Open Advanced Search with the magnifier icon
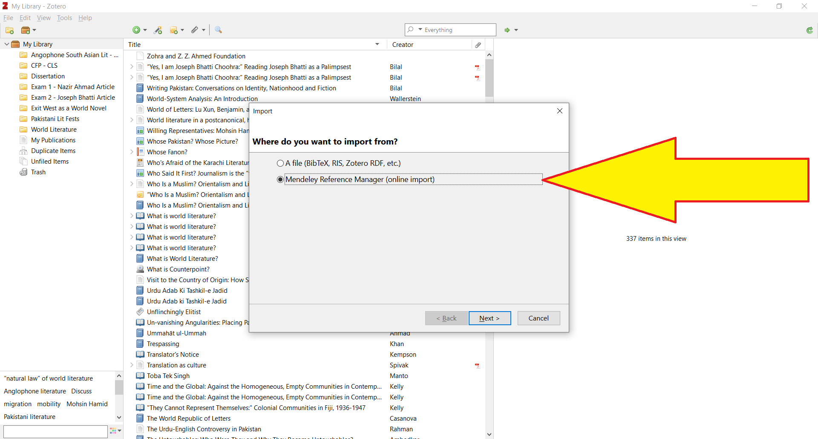The image size is (818, 439). click(x=219, y=30)
